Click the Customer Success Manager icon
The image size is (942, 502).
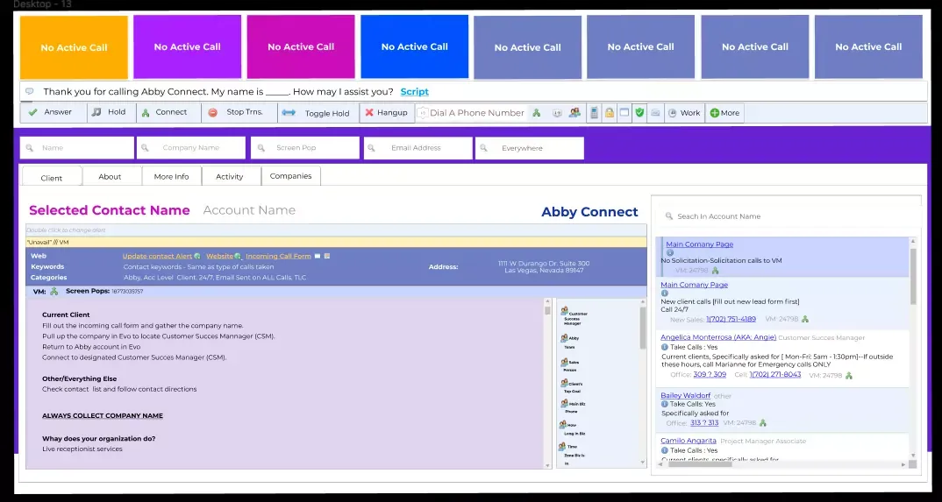564,311
